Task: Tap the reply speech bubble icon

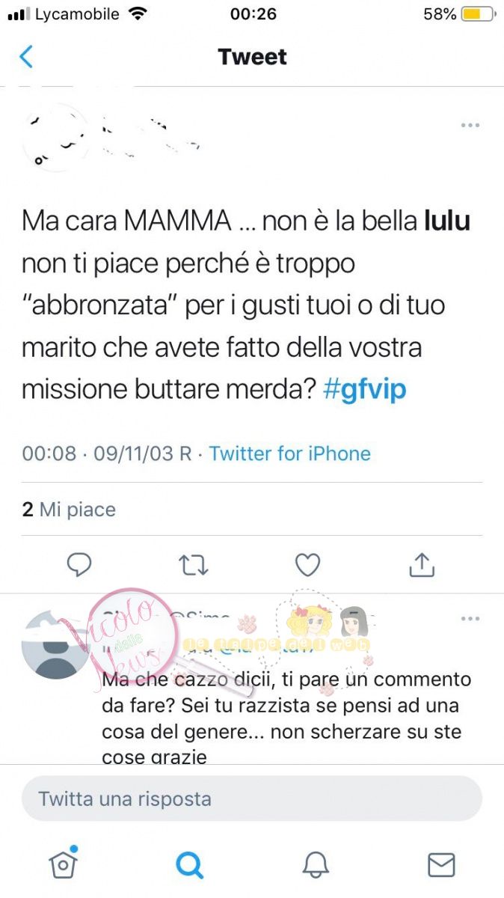Action: click(79, 565)
